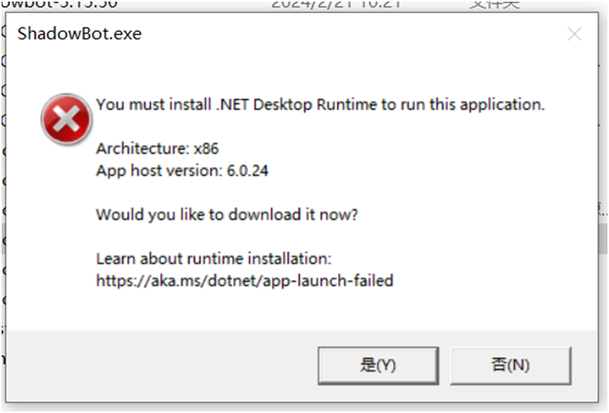Click the ".NET Desktop Runtime" message line
Image resolution: width=609 pixels, height=413 pixels.
tap(319, 105)
